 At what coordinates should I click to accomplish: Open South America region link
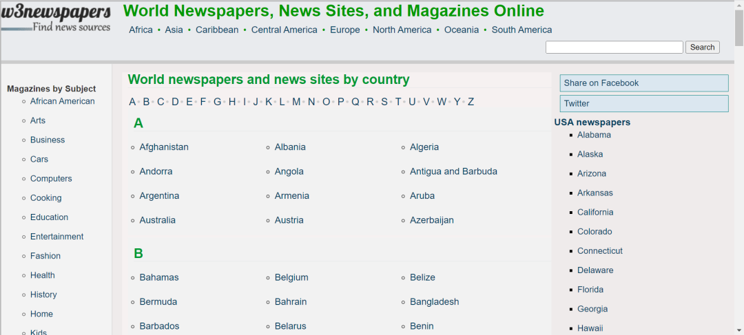522,30
